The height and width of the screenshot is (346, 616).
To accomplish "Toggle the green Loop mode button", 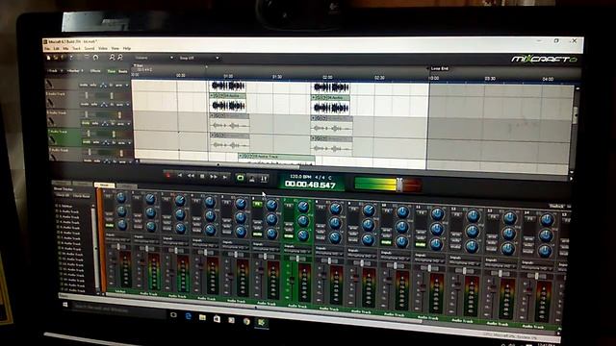I will 240,178.
